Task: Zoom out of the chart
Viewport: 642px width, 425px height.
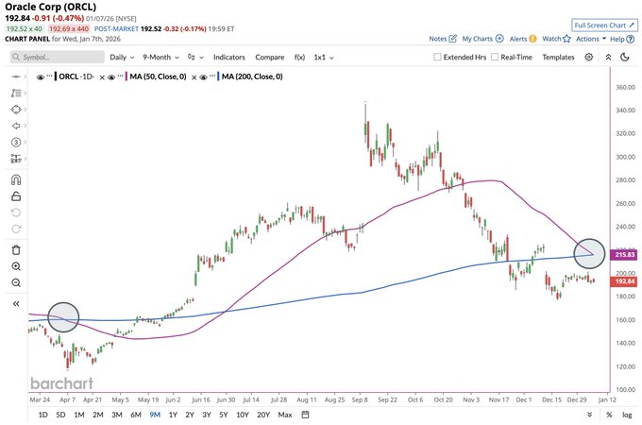Action: (x=16, y=282)
